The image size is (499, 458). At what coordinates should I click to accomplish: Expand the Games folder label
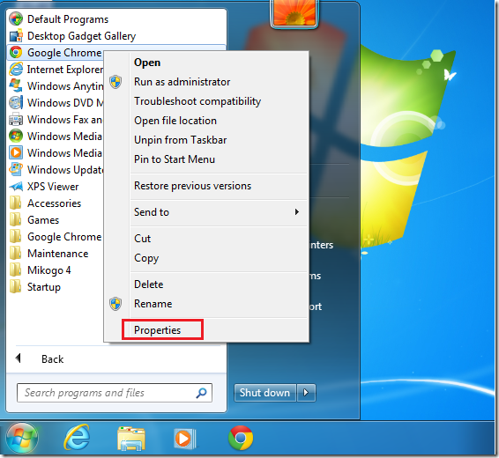(x=43, y=220)
